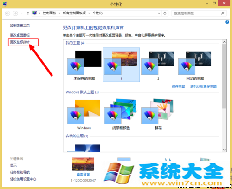Open 任务栏和导航 link

click(x=20, y=172)
